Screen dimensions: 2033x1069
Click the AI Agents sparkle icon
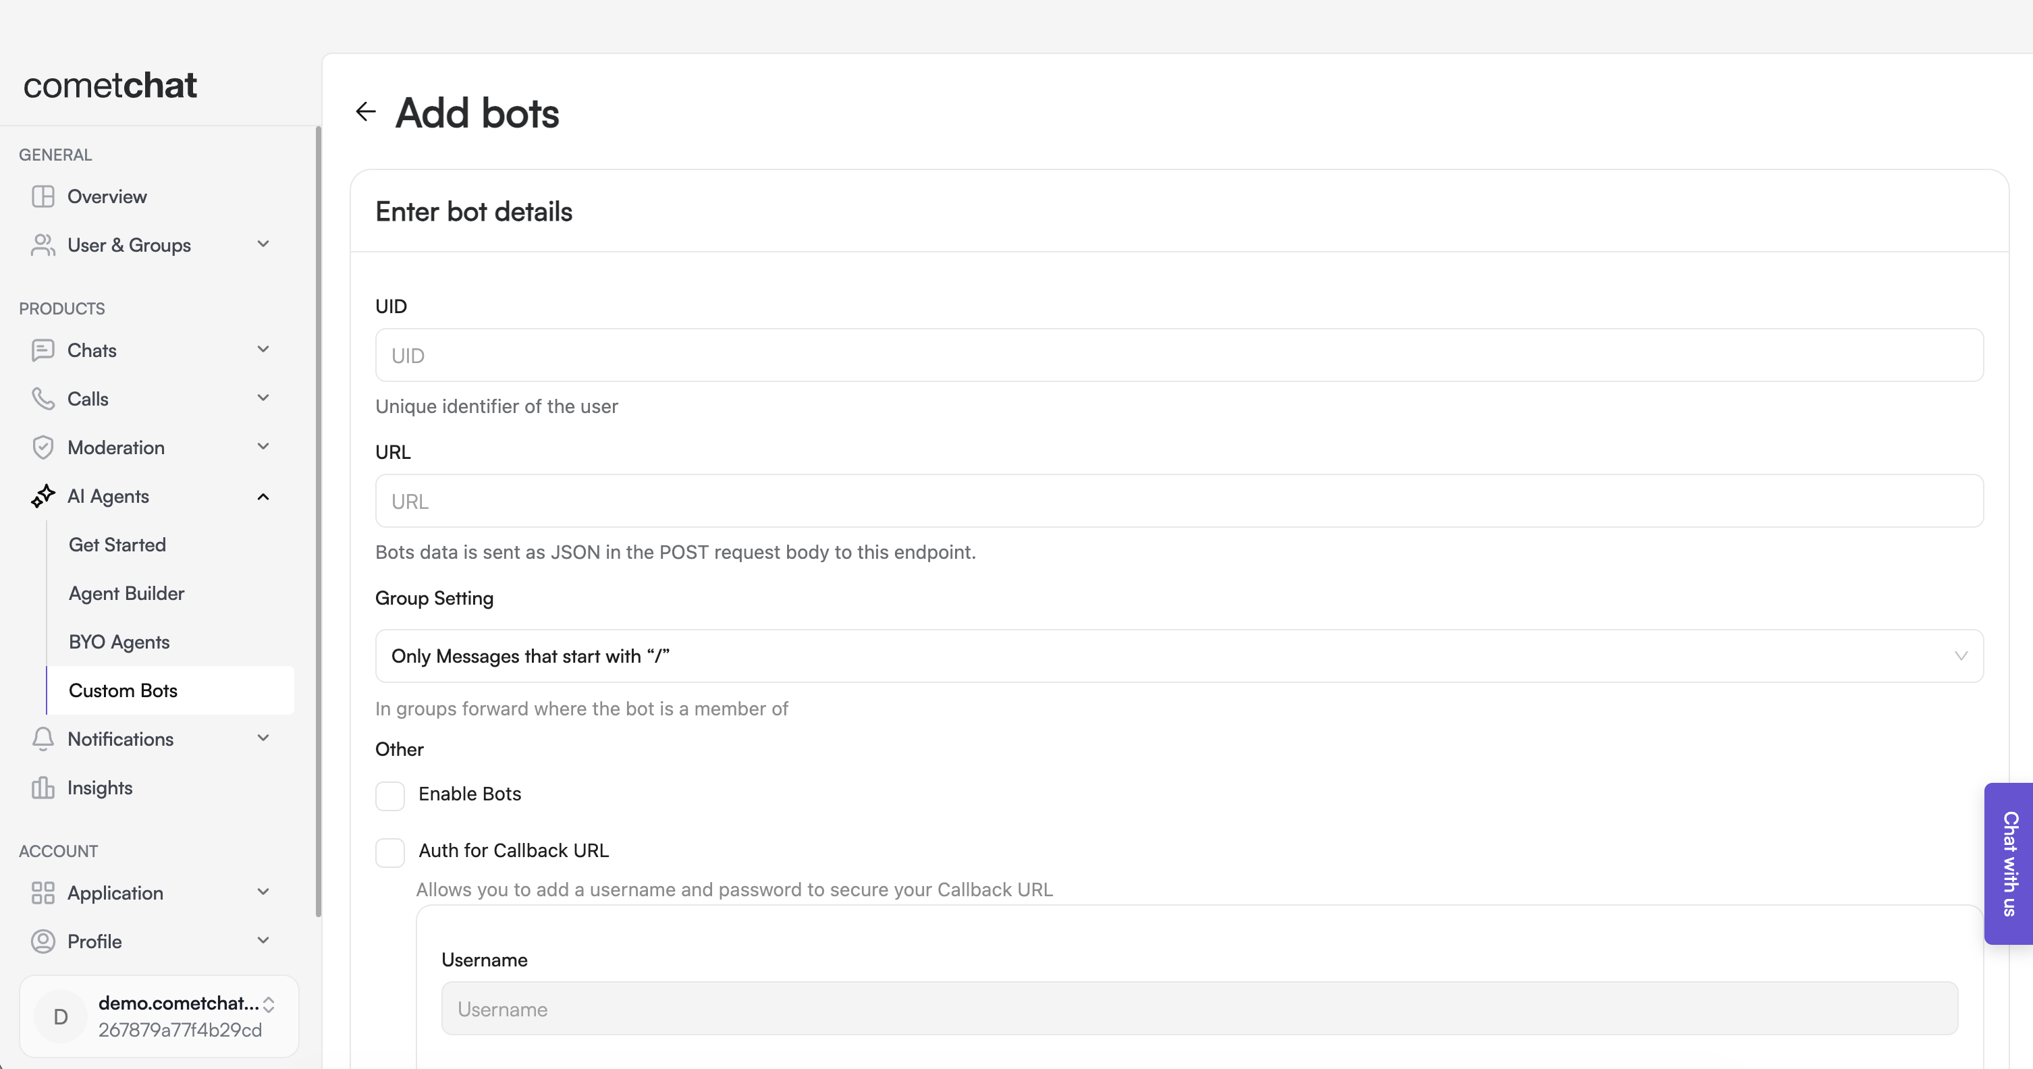click(x=43, y=496)
